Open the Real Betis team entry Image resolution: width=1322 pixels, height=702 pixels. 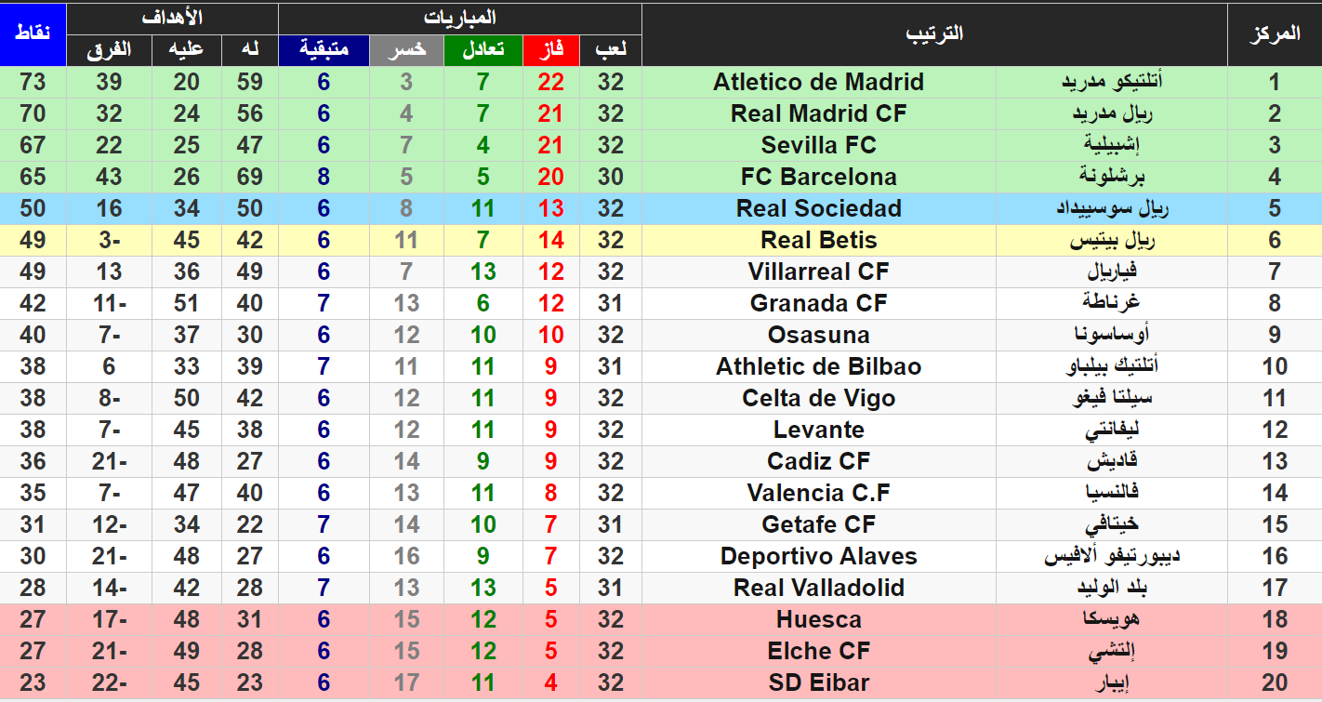[x=819, y=240]
